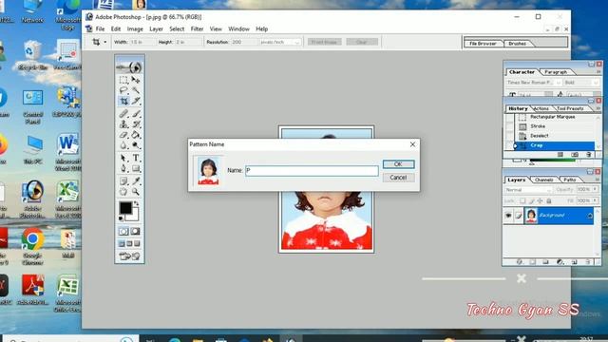Open the Edit menu

(116, 29)
